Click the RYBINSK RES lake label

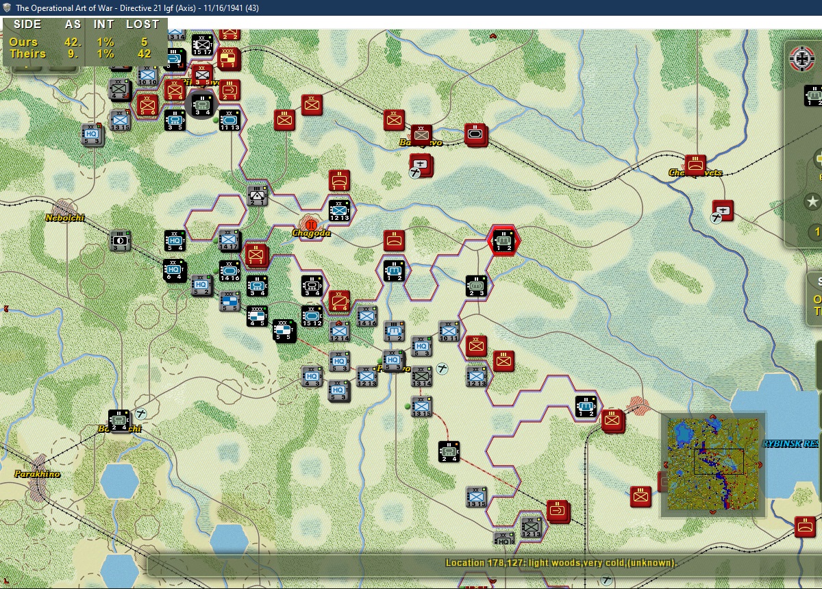click(792, 444)
